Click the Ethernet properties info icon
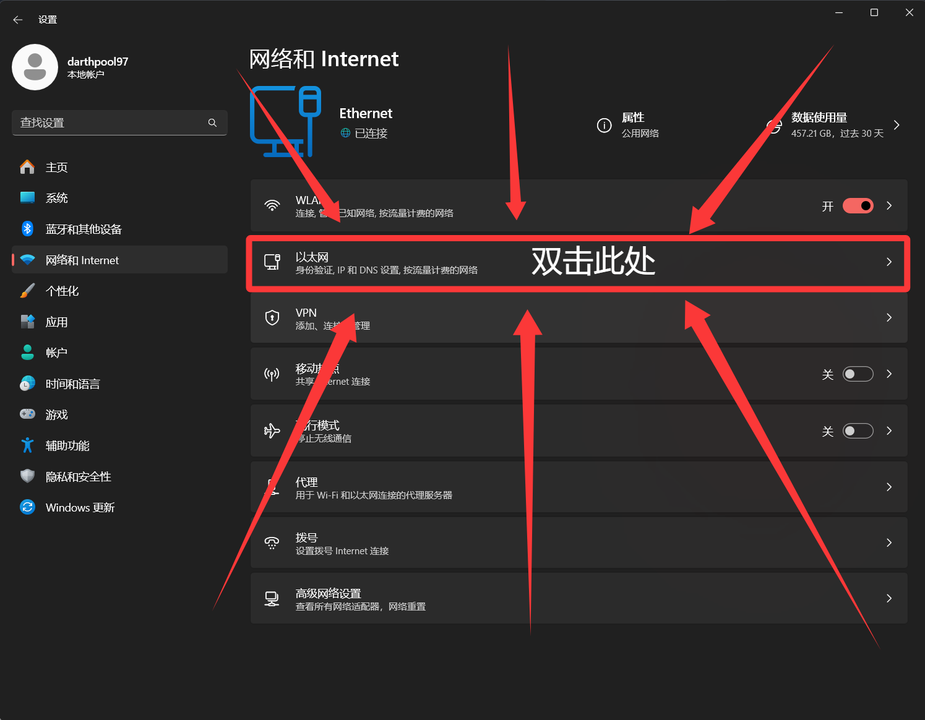 (604, 126)
